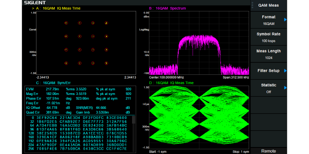The image size is (309, 154).
Task: Toggle the Statistic Off softkey
Action: pyautogui.click(x=269, y=88)
